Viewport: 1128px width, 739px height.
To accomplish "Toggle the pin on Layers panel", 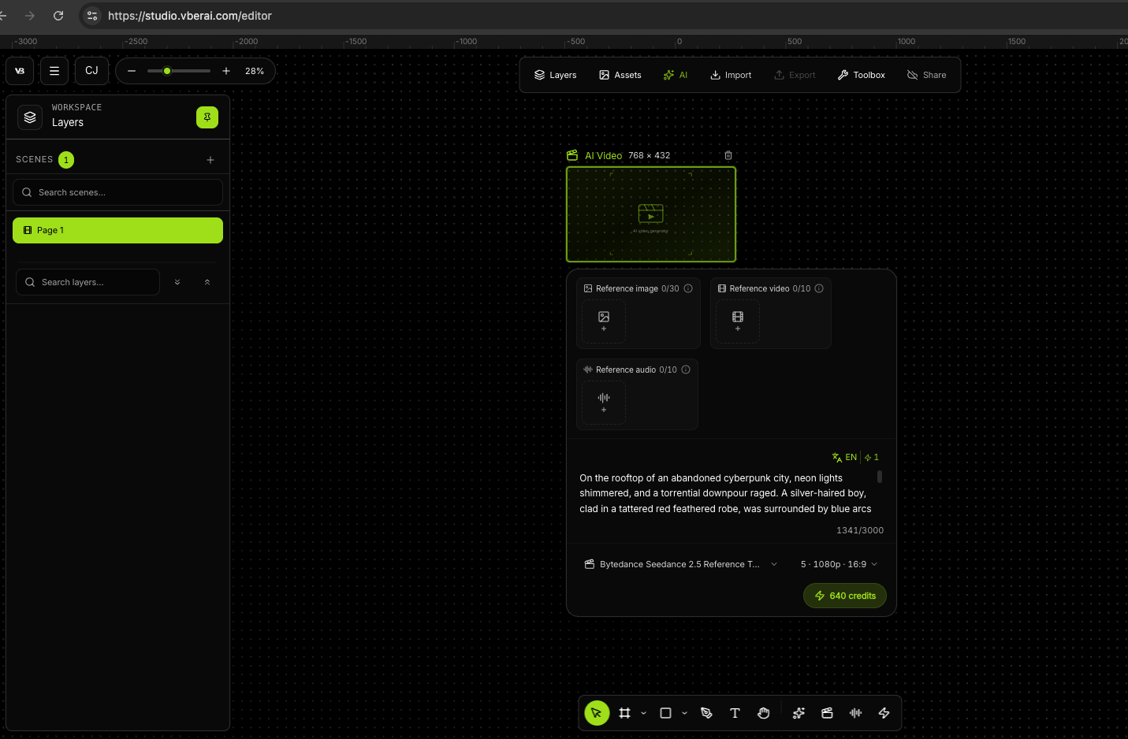I will (x=207, y=117).
